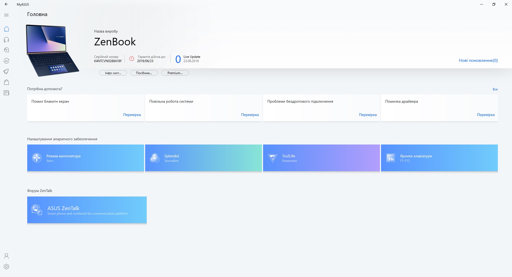This screenshot has height=277, width=512.
Task: Click the Помил блакитн екран card title
Action: point(50,101)
